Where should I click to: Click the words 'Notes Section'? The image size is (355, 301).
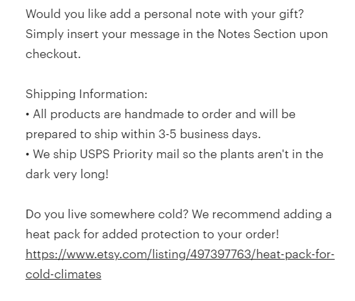[257, 34]
